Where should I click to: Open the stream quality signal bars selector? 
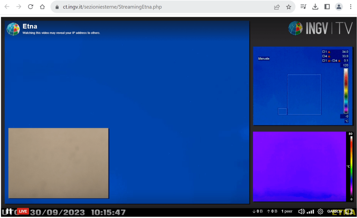pos(310,211)
